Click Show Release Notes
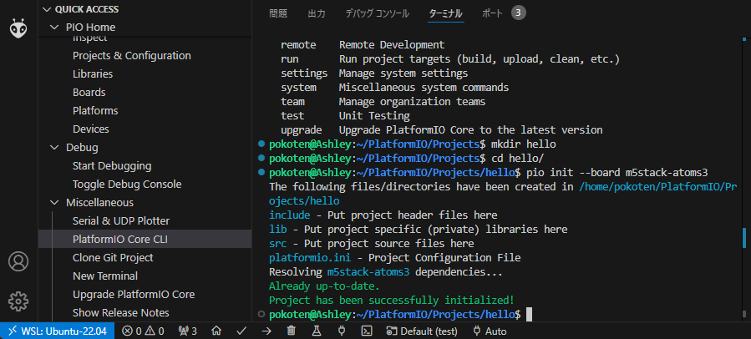Viewport: 751px width, 339px height. [x=120, y=312]
